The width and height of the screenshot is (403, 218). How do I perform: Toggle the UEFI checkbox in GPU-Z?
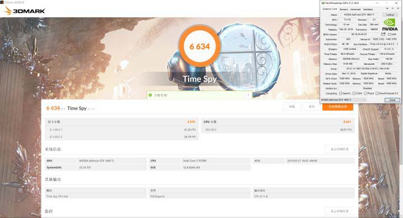[x=390, y=34]
